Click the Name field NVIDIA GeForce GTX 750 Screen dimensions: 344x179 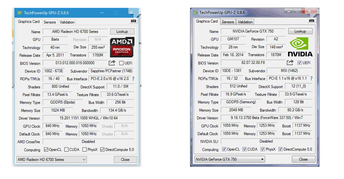point(253,31)
